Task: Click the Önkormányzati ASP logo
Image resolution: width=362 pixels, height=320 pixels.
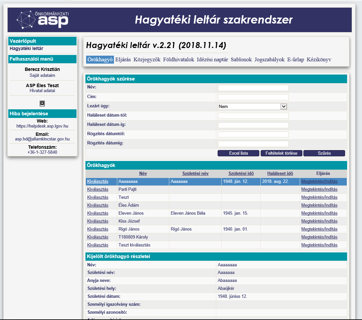Action: coord(43,20)
